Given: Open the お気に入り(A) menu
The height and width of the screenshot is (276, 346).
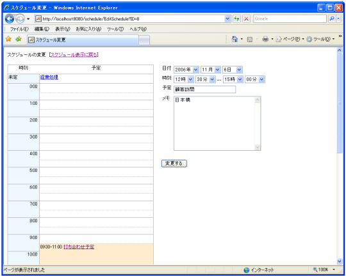Looking at the screenshot, I should point(88,29).
